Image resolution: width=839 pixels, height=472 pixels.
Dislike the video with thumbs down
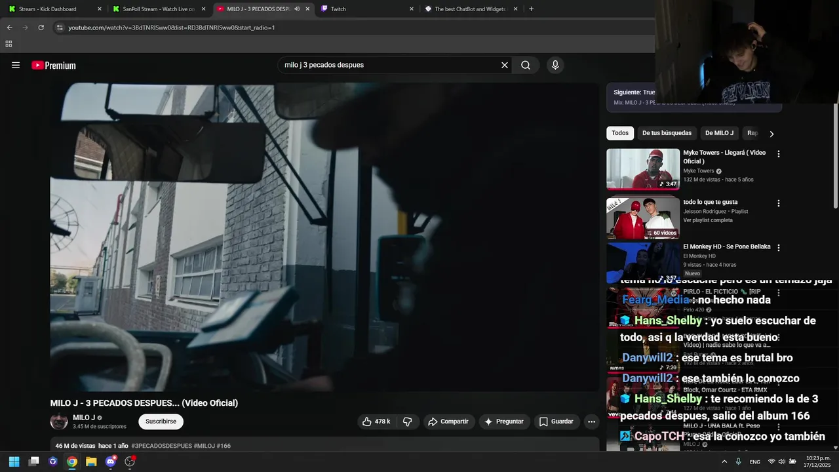[x=407, y=422]
